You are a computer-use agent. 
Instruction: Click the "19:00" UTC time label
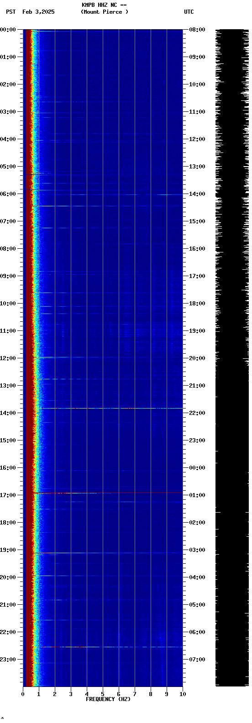tap(197, 331)
